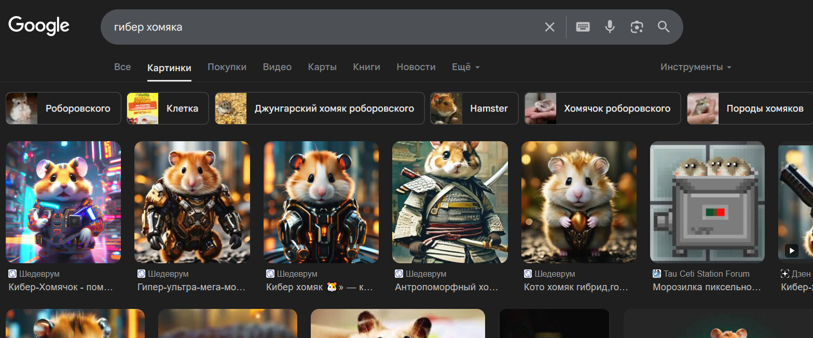Screen dimensions: 813x338
Task: Clear the search query with X icon
Action: click(549, 27)
